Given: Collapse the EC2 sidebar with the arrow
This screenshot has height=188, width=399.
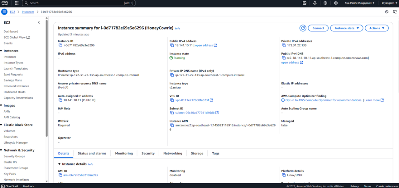Looking at the screenshot, I should point(39,22).
